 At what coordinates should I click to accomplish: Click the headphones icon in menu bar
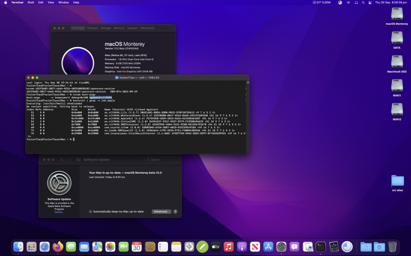point(356,2)
